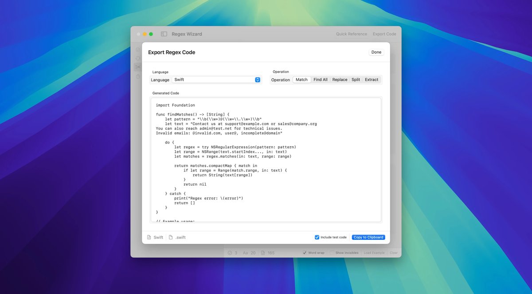Select the scissors tool in the sidebar
Screen dimensions: 532x294
(x=138, y=66)
